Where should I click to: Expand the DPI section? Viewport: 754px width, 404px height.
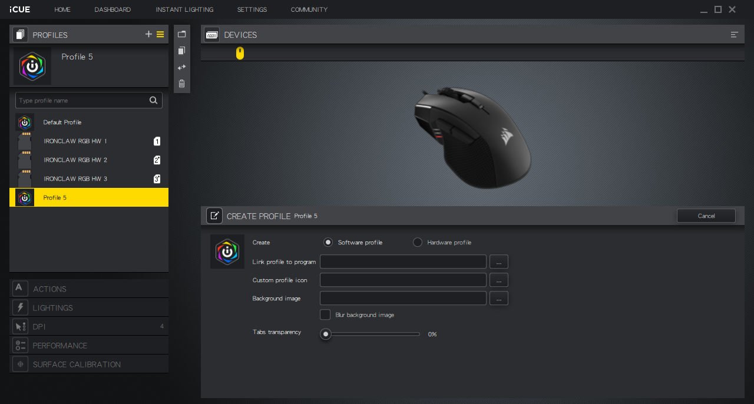tap(89, 326)
